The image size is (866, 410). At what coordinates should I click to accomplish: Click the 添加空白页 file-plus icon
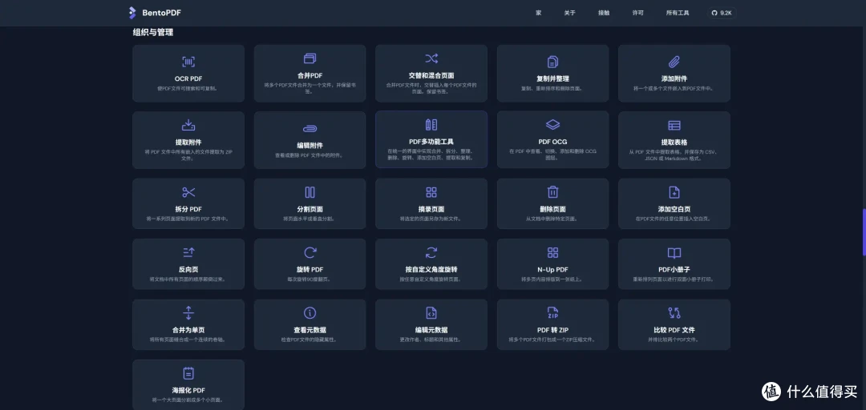click(x=674, y=192)
